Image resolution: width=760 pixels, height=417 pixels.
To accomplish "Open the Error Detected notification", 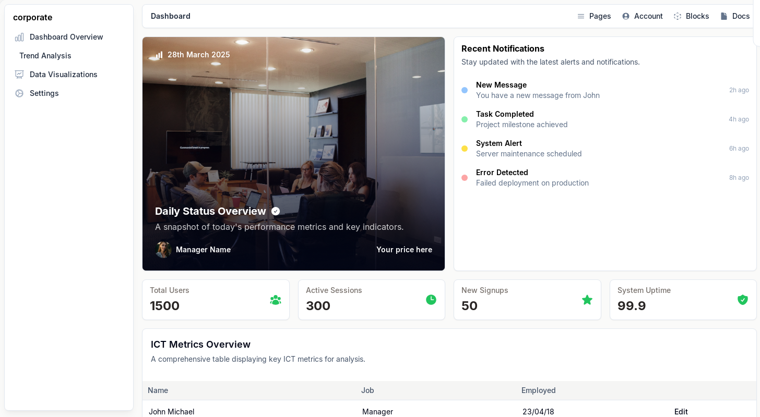I will point(532,178).
